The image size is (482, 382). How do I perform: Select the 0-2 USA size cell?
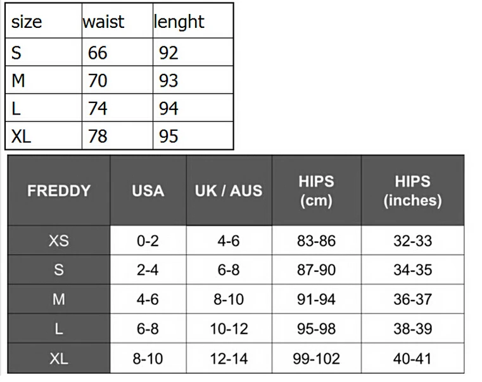[148, 240]
